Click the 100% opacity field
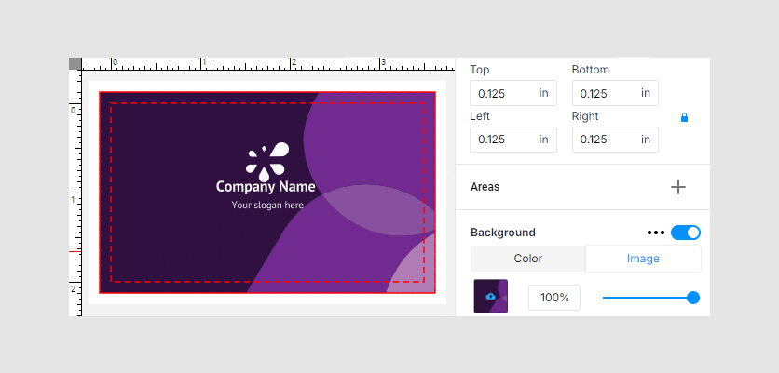Viewport: 779px width, 373px height. point(553,298)
